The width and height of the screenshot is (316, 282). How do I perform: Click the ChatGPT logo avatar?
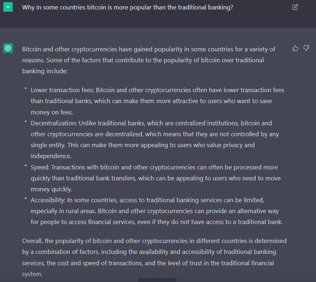pyautogui.click(x=8, y=48)
